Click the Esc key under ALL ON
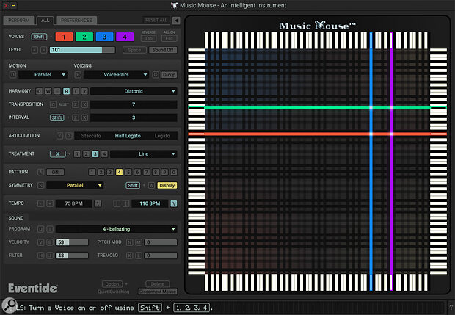Screen dimensions: 455x315 170,39
